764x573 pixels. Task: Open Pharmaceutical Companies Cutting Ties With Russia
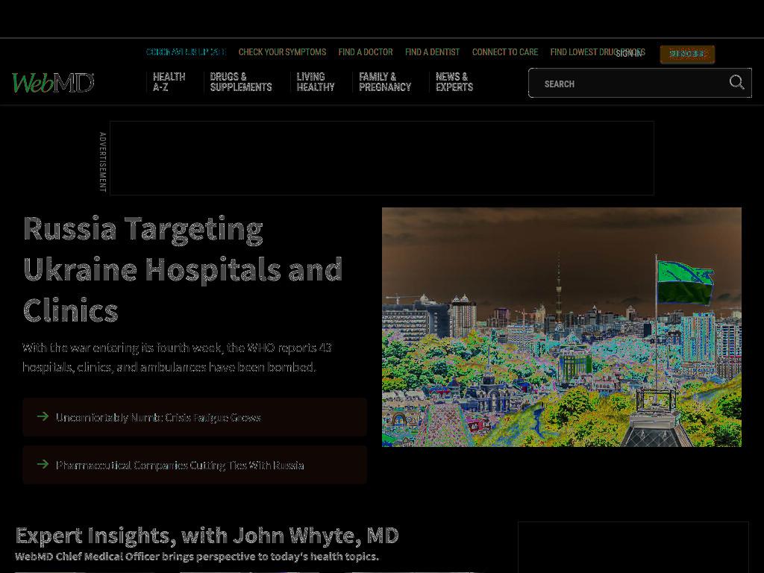180,466
